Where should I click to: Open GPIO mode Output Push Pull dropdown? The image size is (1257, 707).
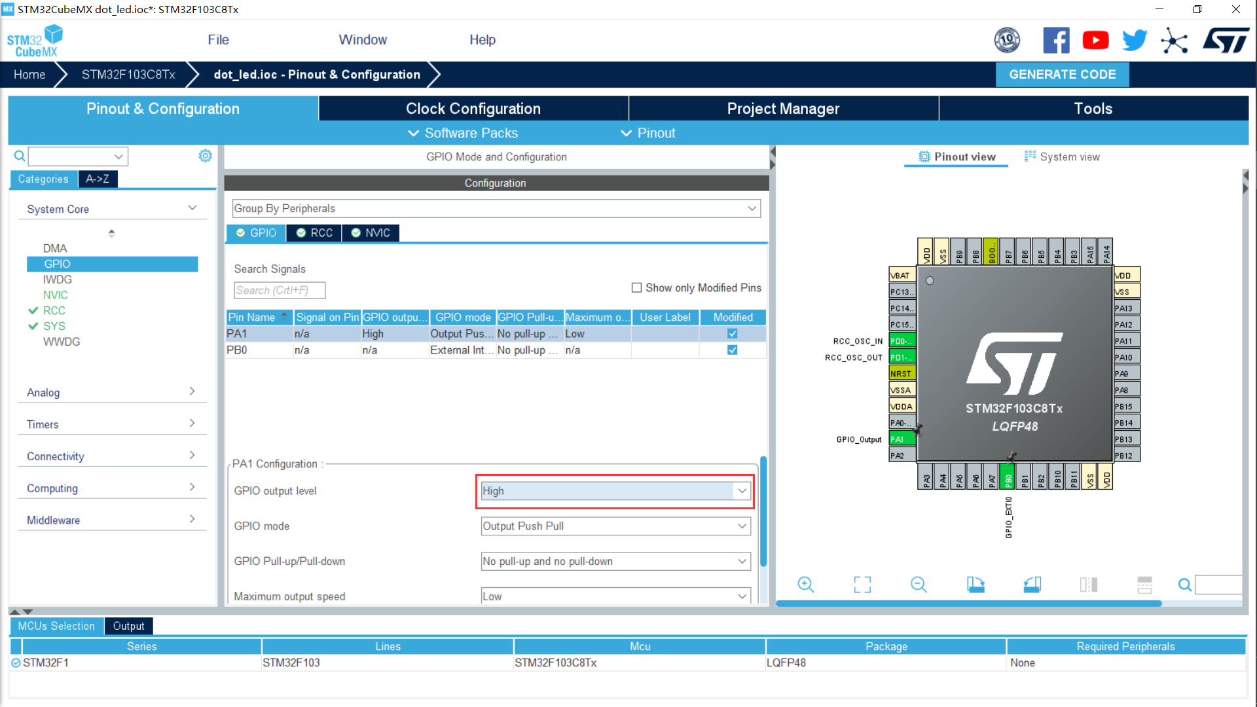615,526
